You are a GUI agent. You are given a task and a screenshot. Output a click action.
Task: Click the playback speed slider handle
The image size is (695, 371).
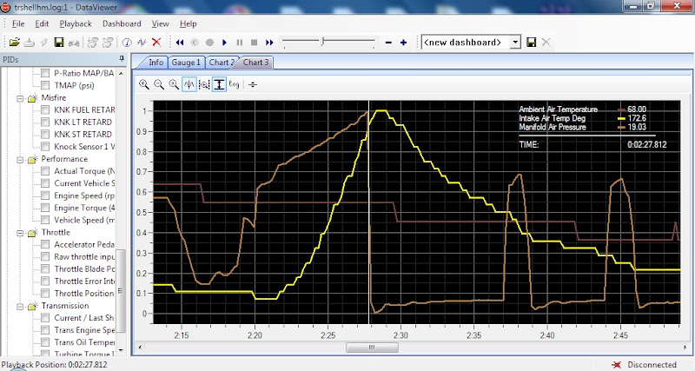coord(323,42)
